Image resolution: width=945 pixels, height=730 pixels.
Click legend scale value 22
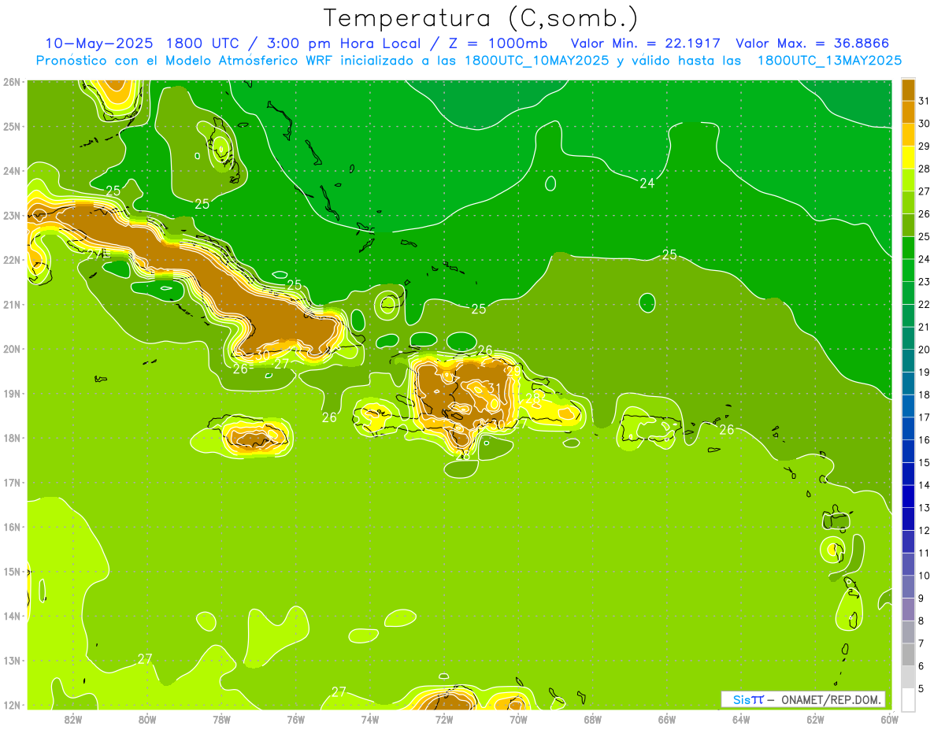tap(925, 304)
